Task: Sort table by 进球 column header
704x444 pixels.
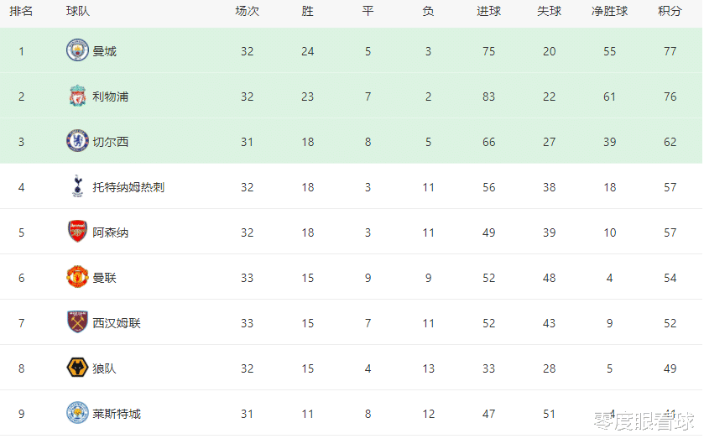Action: point(488,11)
